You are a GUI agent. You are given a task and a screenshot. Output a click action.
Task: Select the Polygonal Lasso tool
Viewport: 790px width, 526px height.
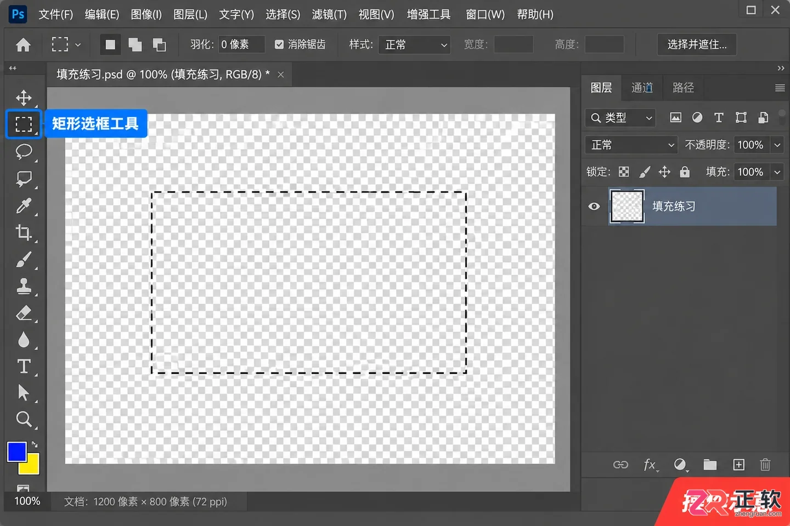tap(24, 179)
